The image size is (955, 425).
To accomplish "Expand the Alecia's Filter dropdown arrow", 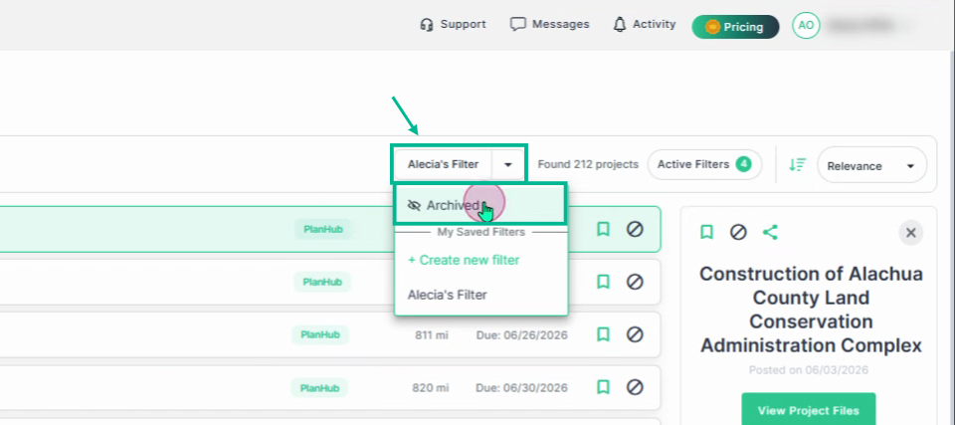I will tap(508, 164).
